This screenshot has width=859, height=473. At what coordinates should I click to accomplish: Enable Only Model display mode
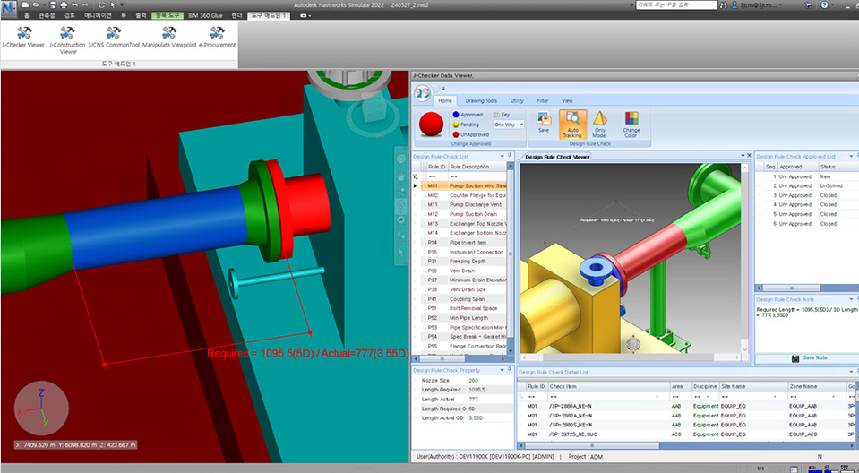[600, 125]
